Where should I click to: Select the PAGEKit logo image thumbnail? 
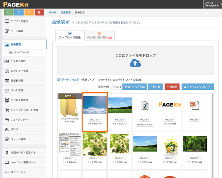pyautogui.click(x=170, y=105)
